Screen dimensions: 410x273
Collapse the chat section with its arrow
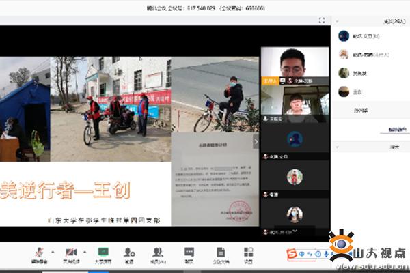click(336, 147)
